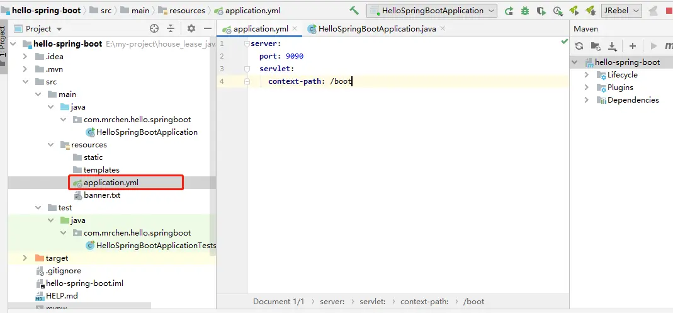Click the locate/scroll-from-source target icon
The height and width of the screenshot is (313, 673).
[x=154, y=29]
